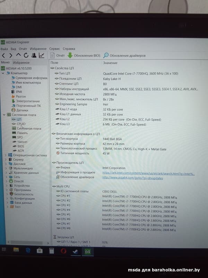Expand the Операционная система node
This screenshot has width=208, height=278.
6,155
